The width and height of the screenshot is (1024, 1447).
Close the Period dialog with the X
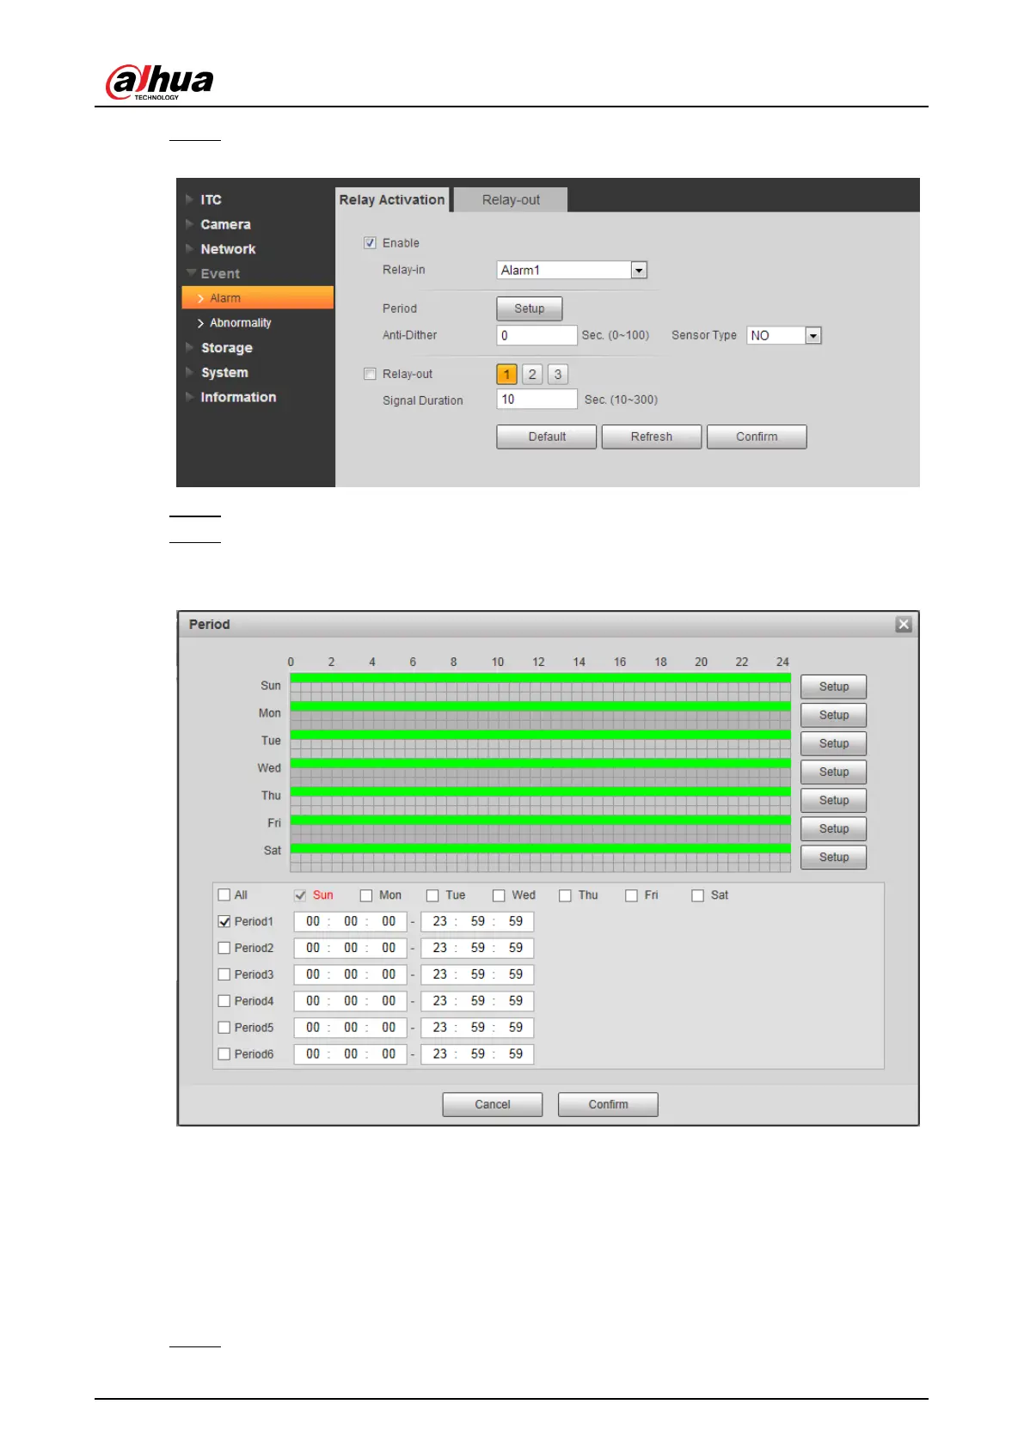pos(903,625)
